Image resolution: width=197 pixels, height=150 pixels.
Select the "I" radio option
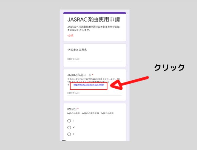(x=69, y=120)
